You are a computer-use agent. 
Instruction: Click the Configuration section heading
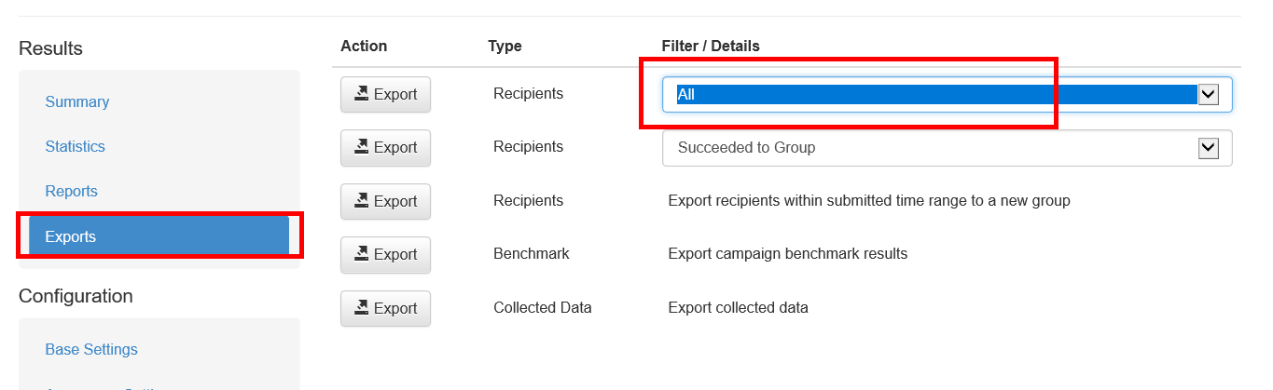click(x=76, y=296)
